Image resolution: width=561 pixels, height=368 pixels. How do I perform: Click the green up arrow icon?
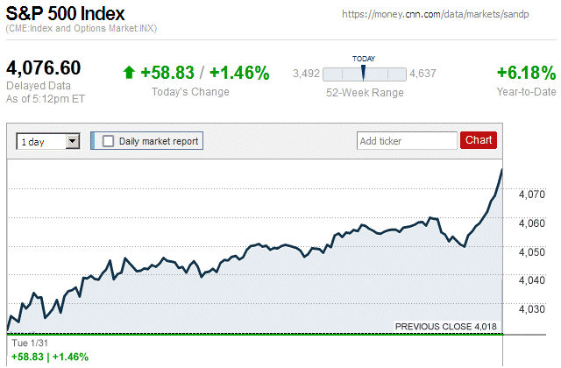click(129, 73)
